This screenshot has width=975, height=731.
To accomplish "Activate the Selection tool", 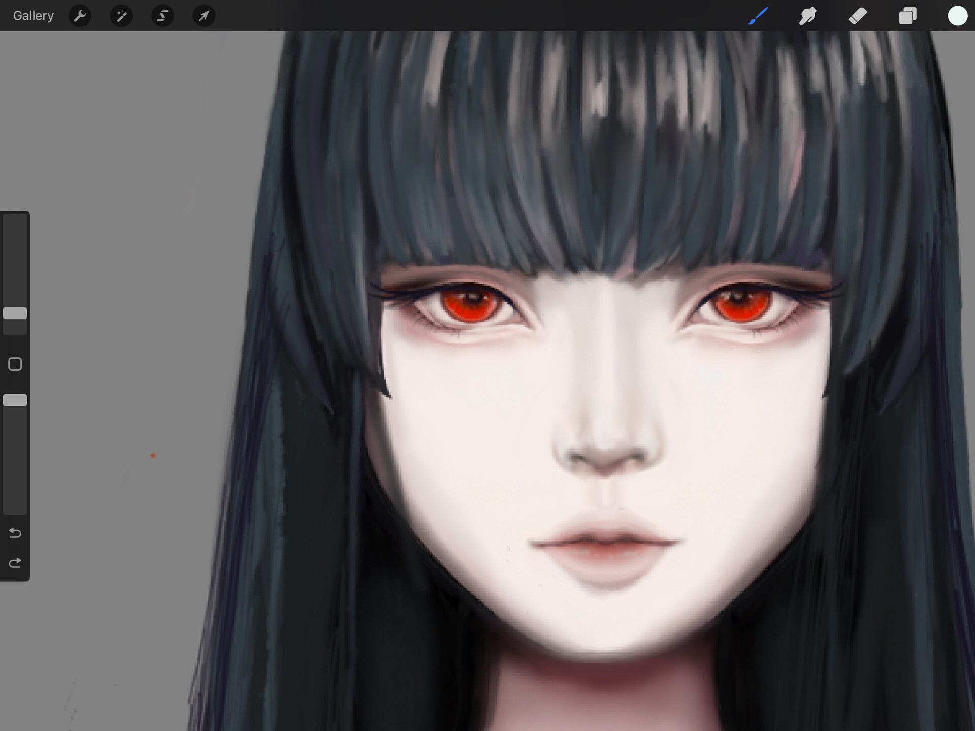I will pyautogui.click(x=162, y=15).
